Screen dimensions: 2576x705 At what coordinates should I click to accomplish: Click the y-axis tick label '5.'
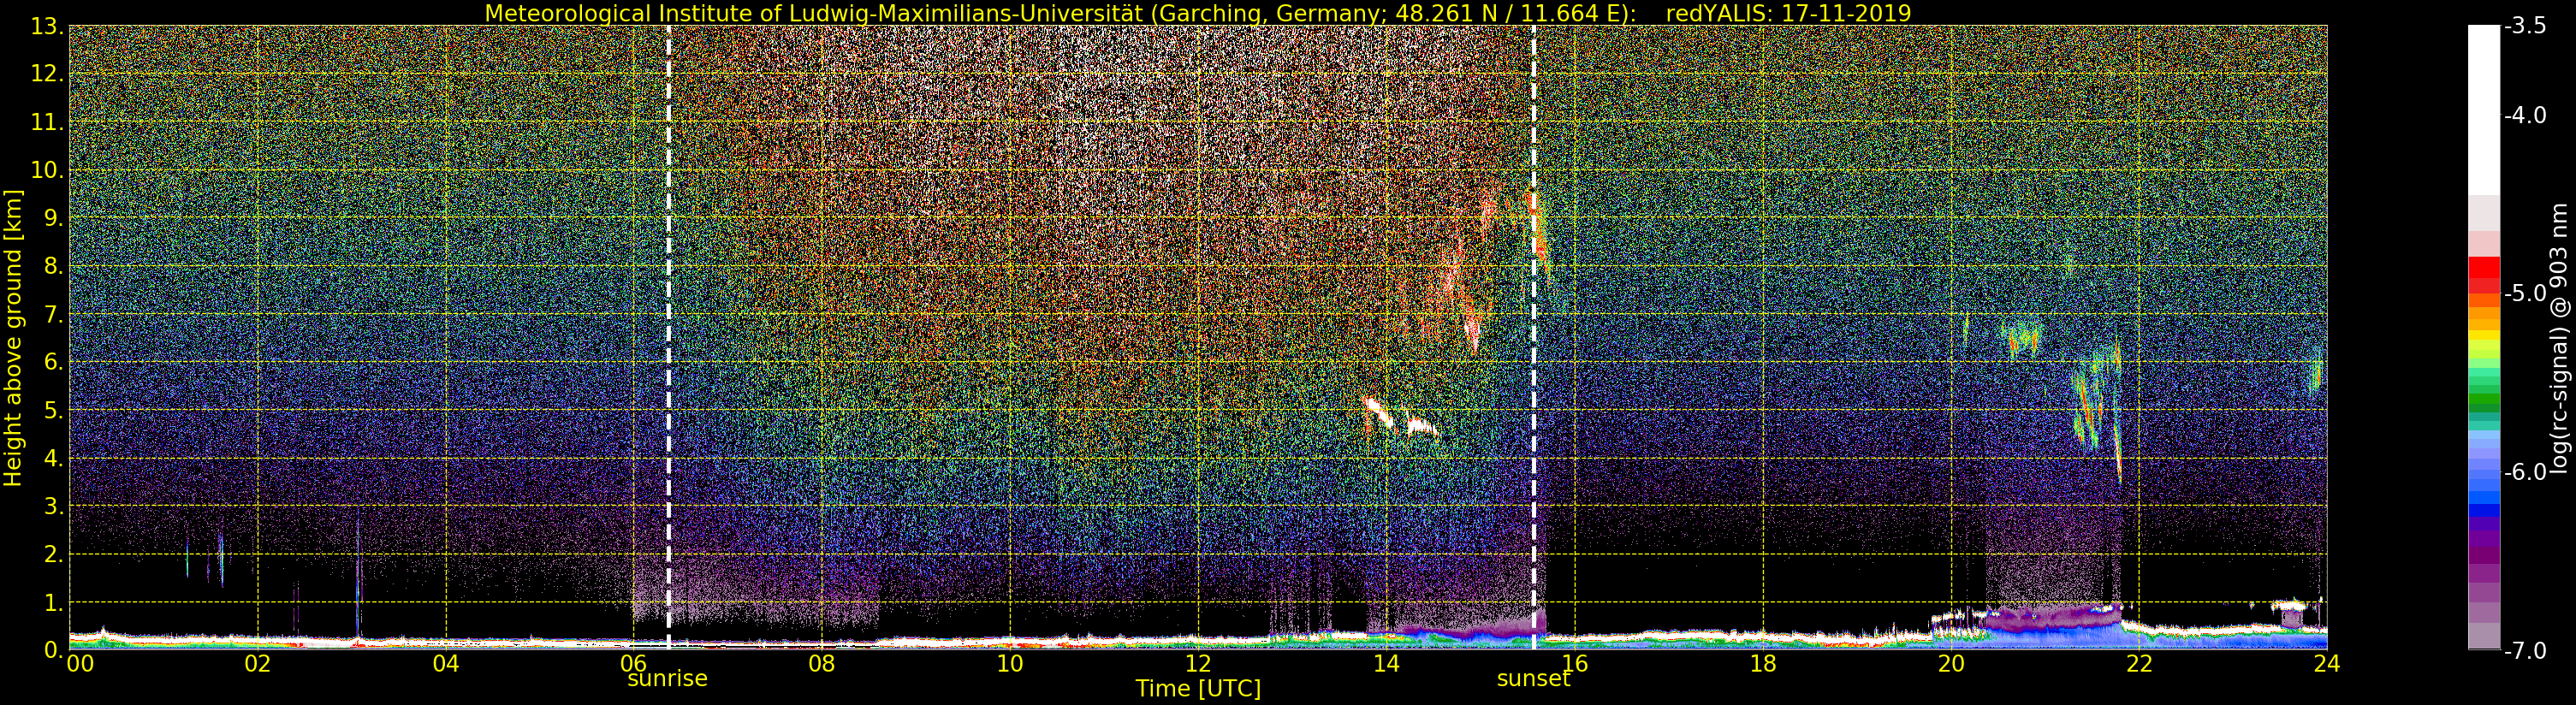coord(54,411)
